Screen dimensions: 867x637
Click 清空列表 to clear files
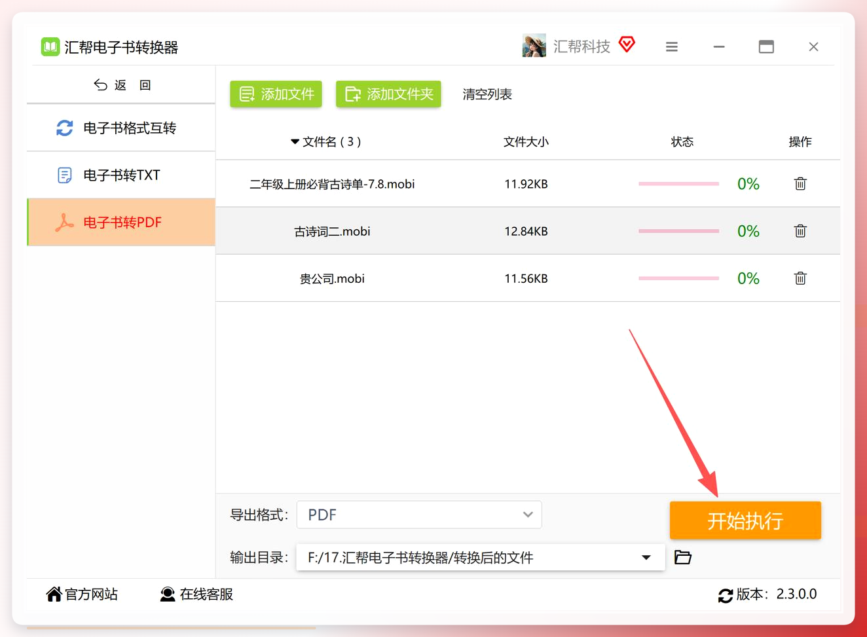click(487, 94)
